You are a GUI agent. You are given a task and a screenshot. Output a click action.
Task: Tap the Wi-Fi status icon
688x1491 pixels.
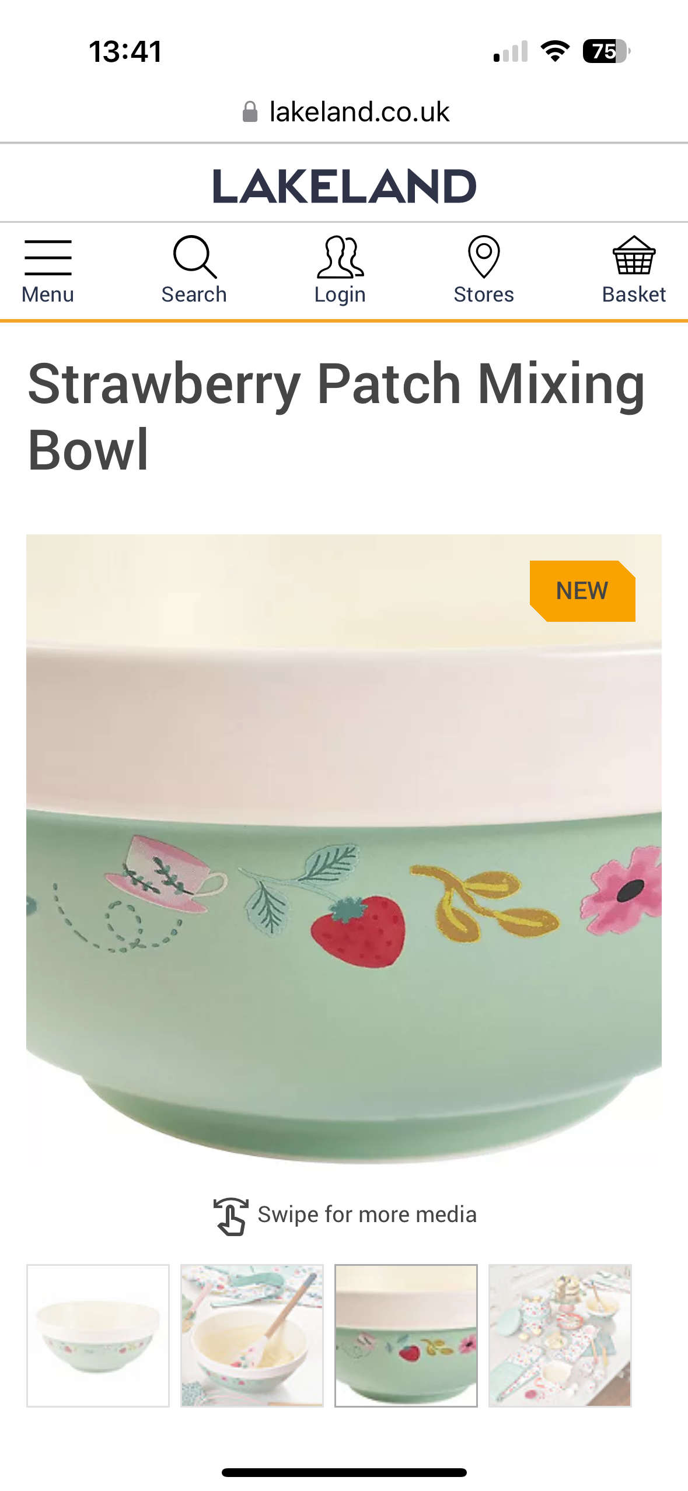(x=555, y=51)
